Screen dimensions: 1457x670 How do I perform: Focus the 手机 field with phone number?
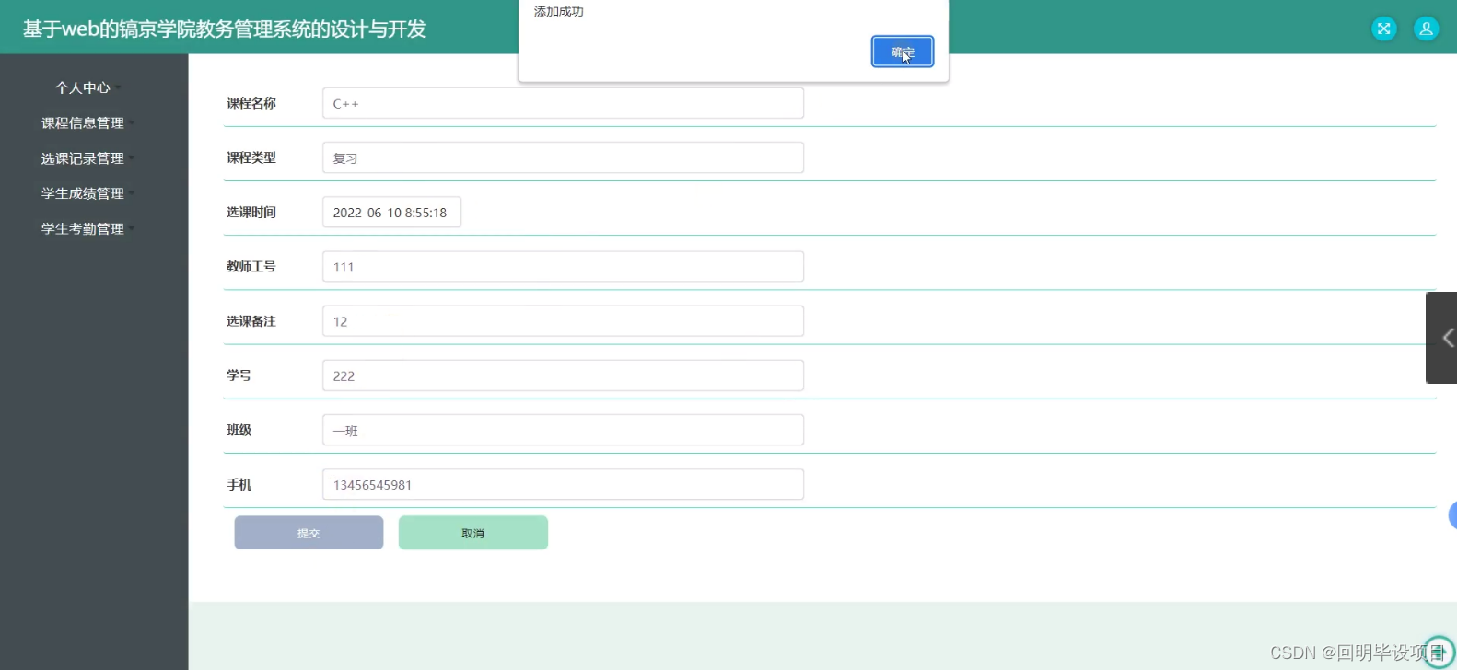click(x=563, y=484)
